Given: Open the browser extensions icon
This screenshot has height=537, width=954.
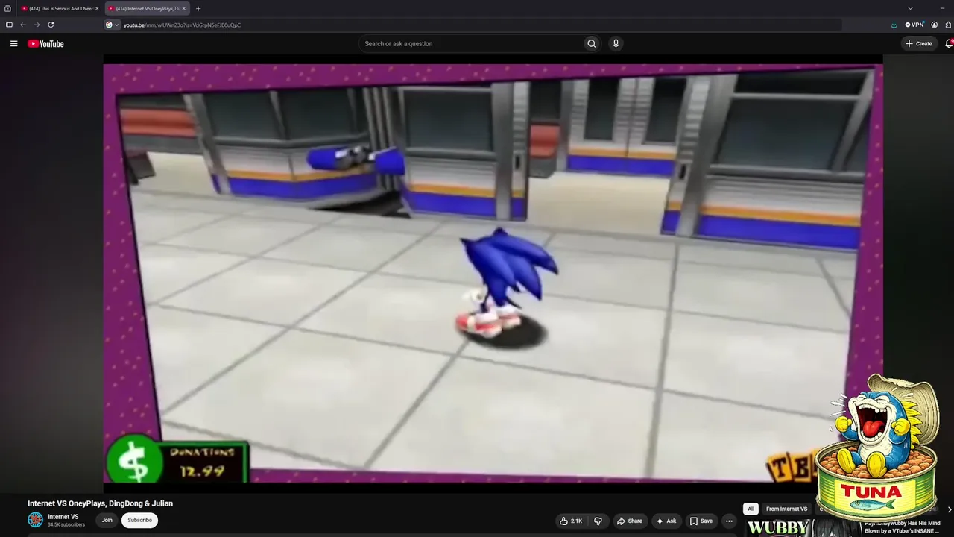Looking at the screenshot, I should tap(947, 25).
